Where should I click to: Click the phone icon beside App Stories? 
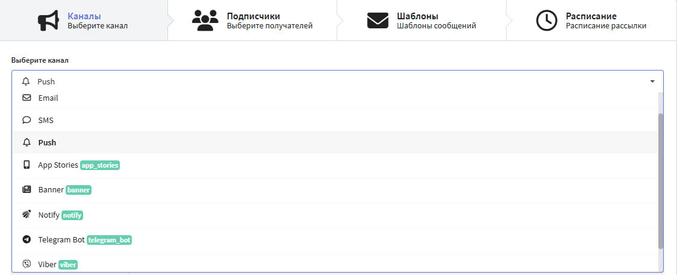[27, 165]
